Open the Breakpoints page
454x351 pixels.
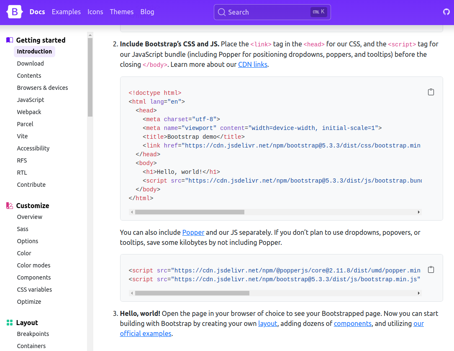tap(33, 334)
